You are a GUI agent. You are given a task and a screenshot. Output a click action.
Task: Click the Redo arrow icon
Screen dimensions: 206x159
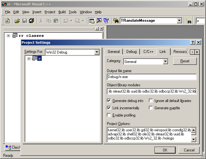click(77, 21)
